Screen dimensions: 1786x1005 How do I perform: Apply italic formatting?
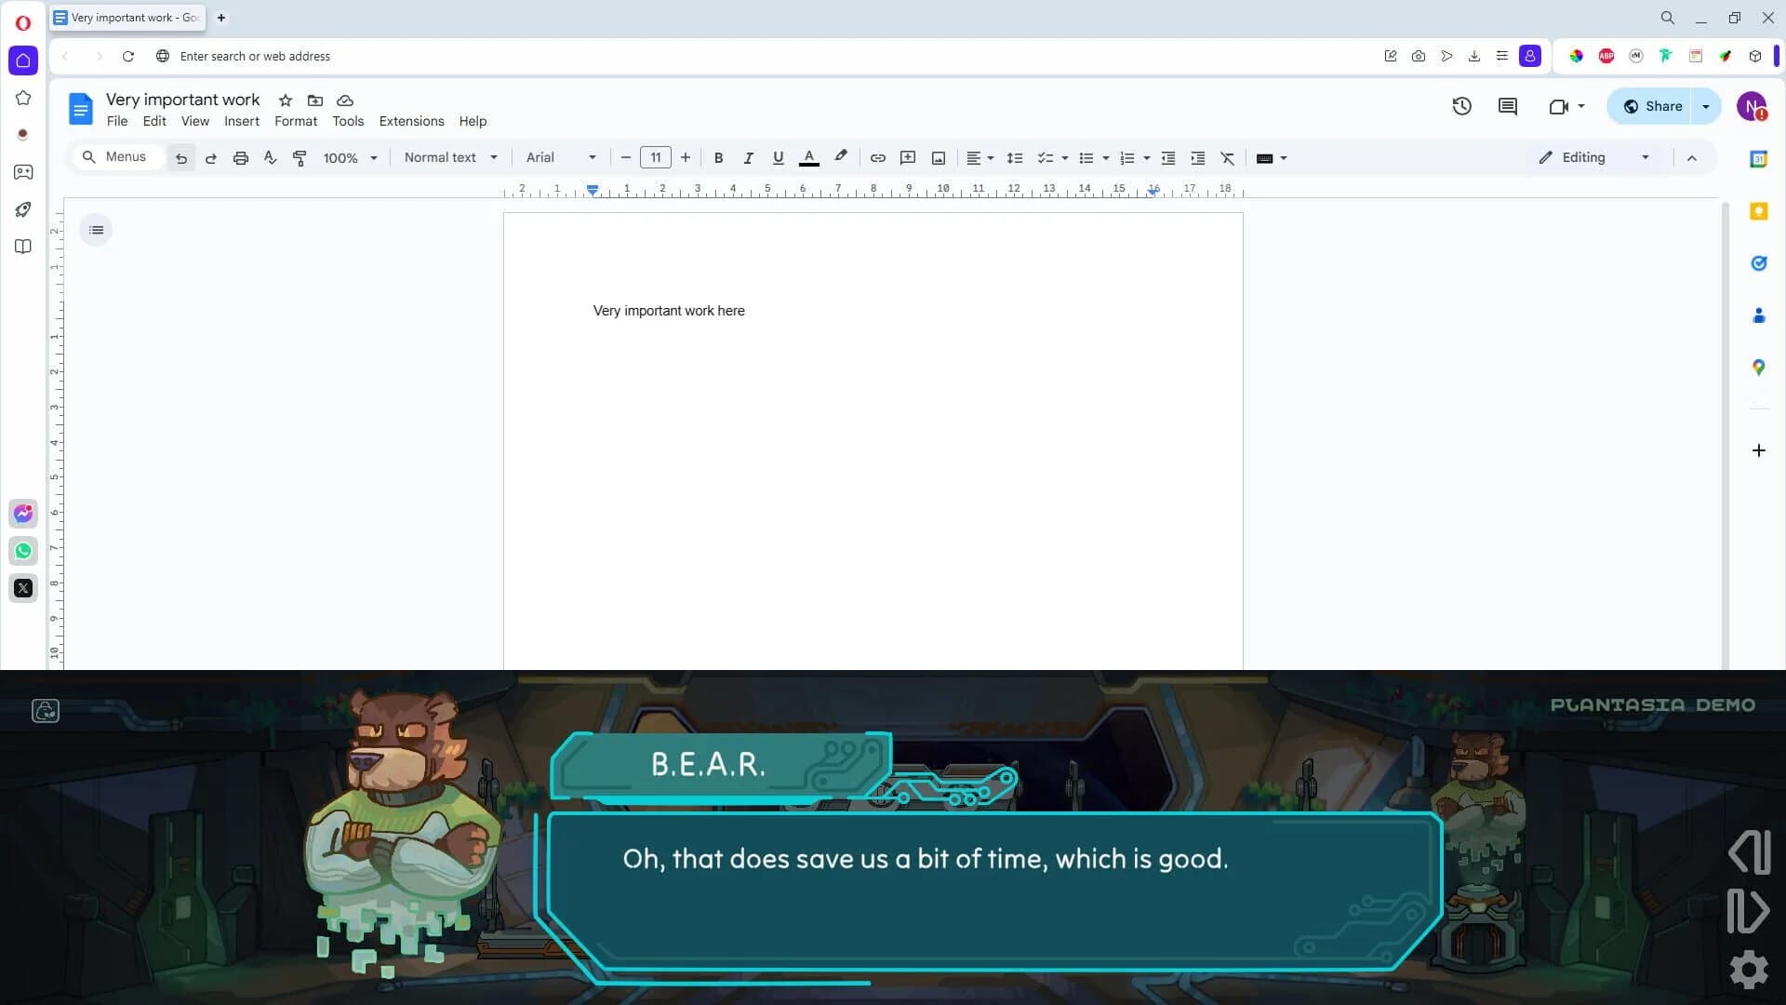click(x=748, y=157)
